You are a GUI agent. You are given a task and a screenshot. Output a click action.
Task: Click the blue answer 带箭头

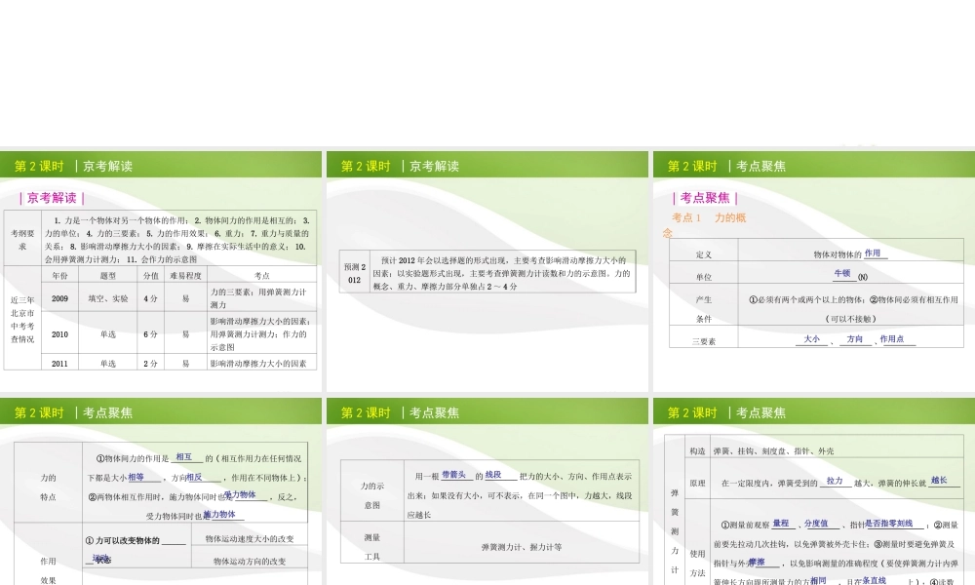point(453,475)
